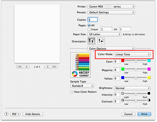Go to next page in preview navigation
This screenshot has height=122, width=157.
pos(48,67)
